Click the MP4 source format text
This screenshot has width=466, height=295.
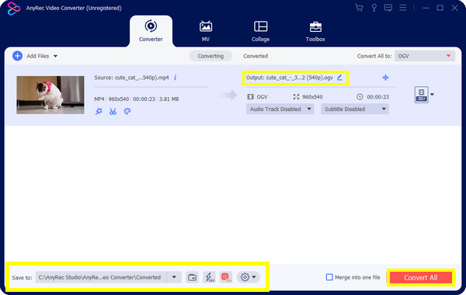coord(99,99)
